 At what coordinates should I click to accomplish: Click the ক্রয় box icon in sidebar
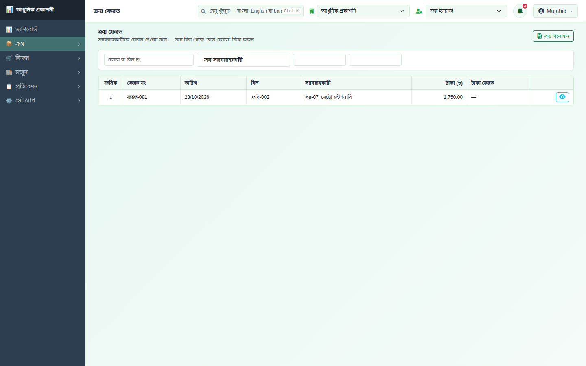click(9, 44)
